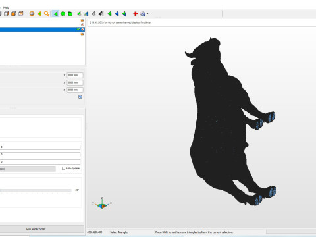Screen dimensions: 316x237
Task: Click the model dimensions text in status bar
Action: point(95,232)
